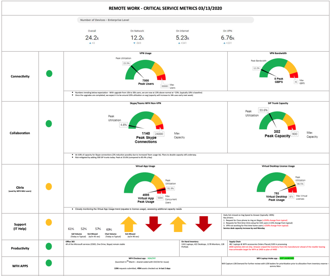Click the green status dot for Connectivity
Viewport: 331px width, 276px height.
49,74
